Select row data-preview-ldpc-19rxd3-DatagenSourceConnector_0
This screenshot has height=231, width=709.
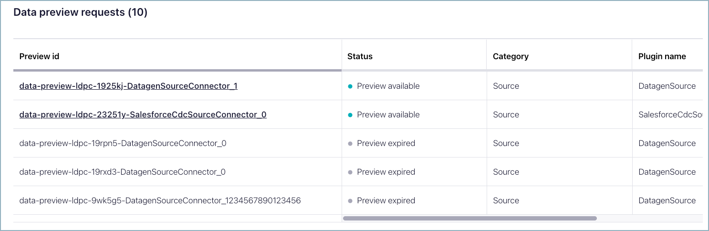[122, 172]
